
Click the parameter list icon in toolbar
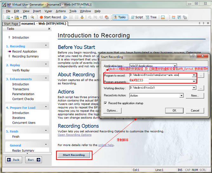(179, 17)
